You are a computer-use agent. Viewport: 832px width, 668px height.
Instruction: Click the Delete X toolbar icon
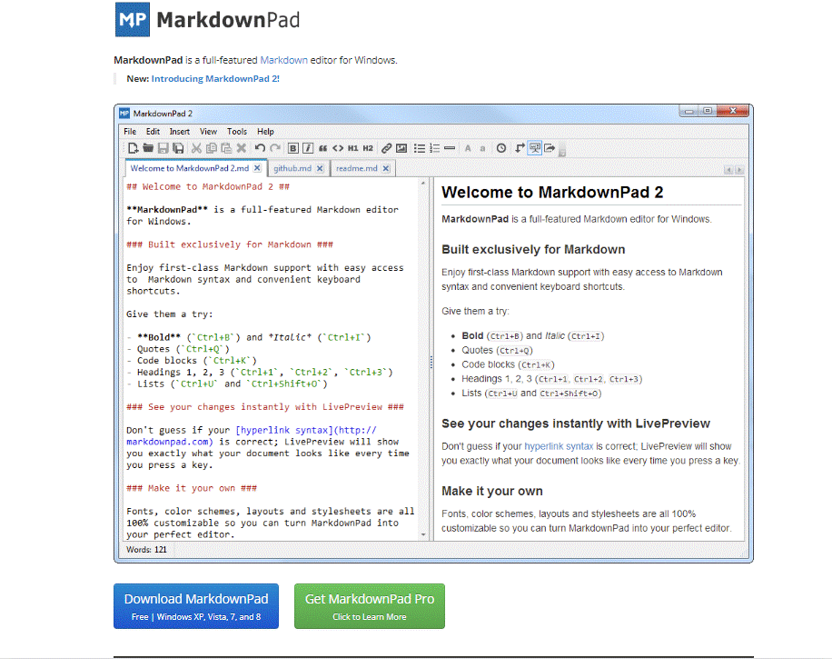click(x=242, y=148)
